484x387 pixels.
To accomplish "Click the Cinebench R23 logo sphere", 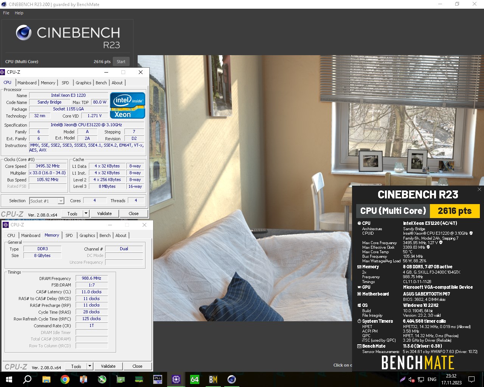I will click(23, 33).
